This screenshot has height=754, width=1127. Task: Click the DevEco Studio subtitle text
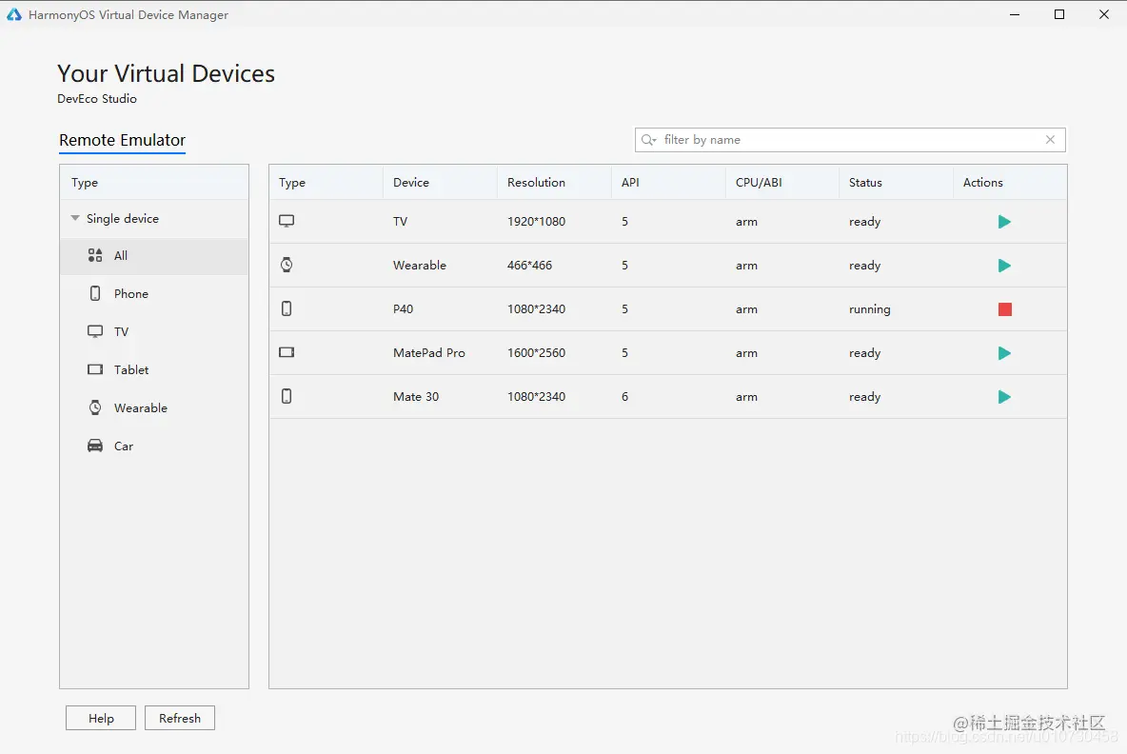point(97,98)
